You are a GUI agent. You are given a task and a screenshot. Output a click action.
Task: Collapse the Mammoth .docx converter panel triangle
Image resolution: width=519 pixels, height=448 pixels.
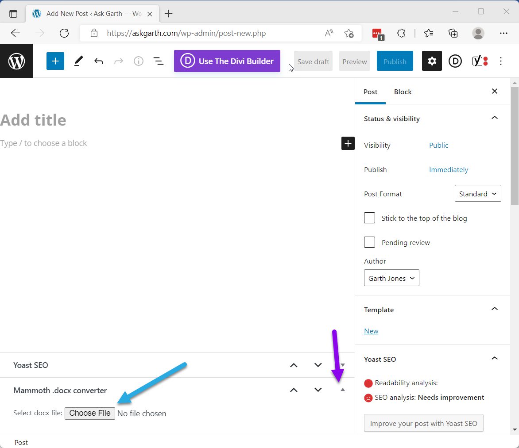pos(343,390)
